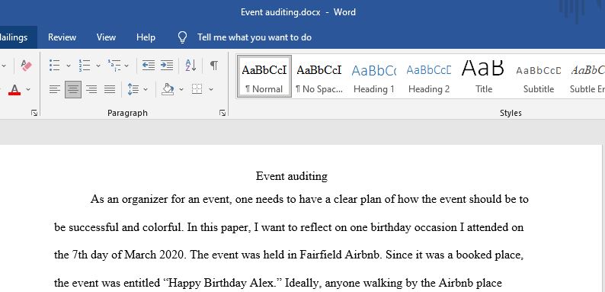Open font color dropdown arrow

pos(28,90)
